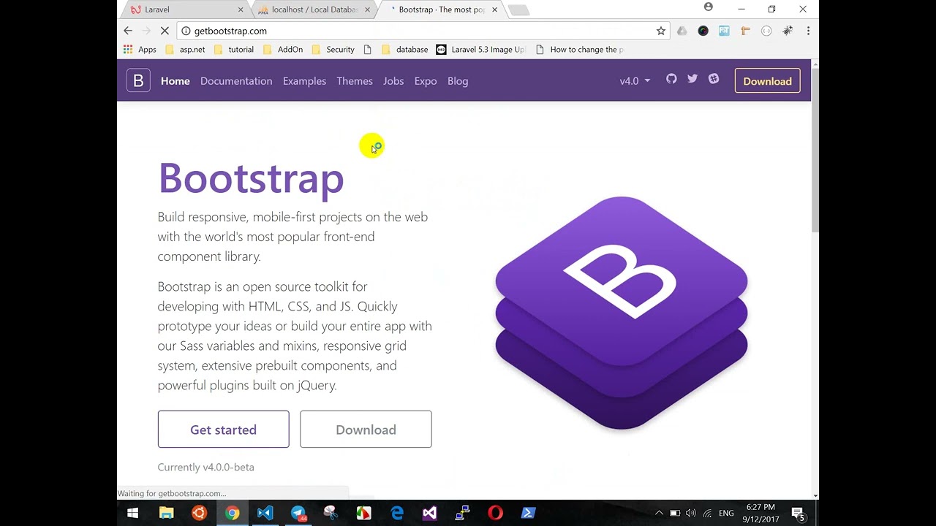Open the asp.net bookmark folder

[185, 50]
